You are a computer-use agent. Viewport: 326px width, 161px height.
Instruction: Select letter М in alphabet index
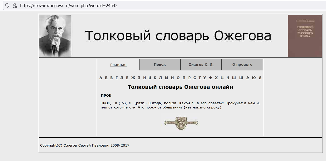[x=166, y=77]
